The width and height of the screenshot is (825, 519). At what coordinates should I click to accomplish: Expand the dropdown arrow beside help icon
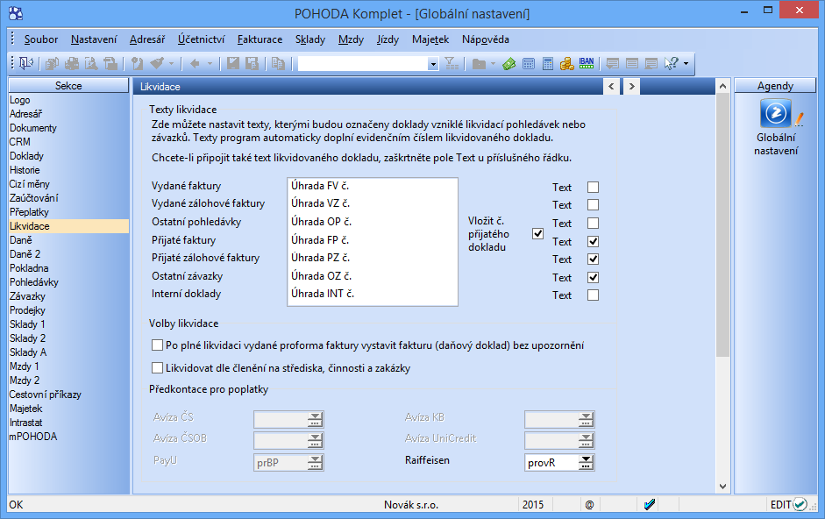click(x=686, y=64)
